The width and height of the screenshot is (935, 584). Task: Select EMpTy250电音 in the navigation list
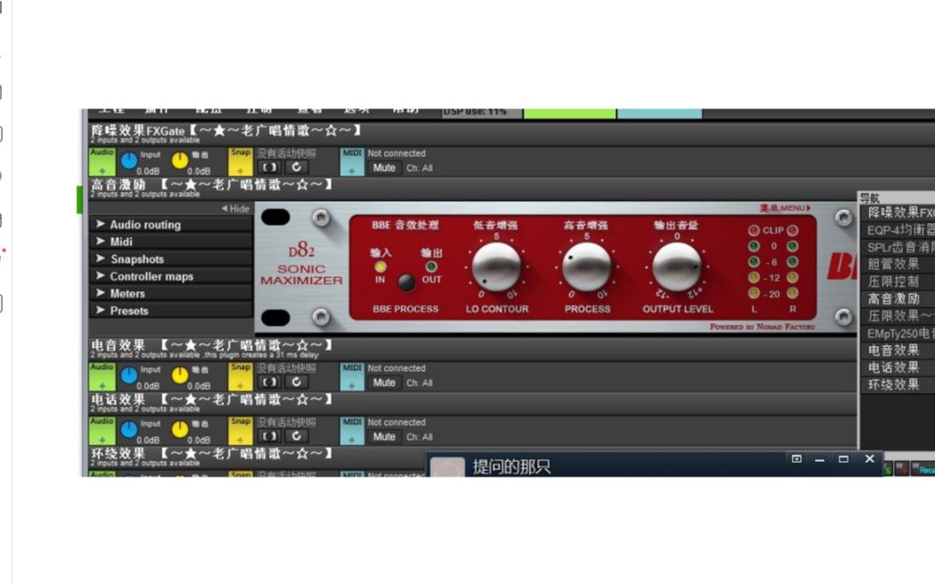coord(898,333)
